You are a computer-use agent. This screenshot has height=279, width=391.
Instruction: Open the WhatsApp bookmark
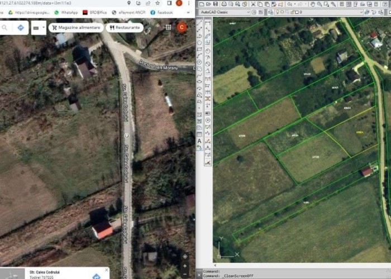[66, 12]
